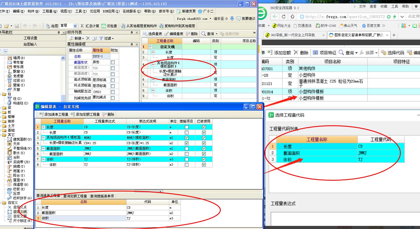The height and width of the screenshot is (229, 420).
Task: Select 后浇带 (JD) in the navigation tree
Action: 18,162
